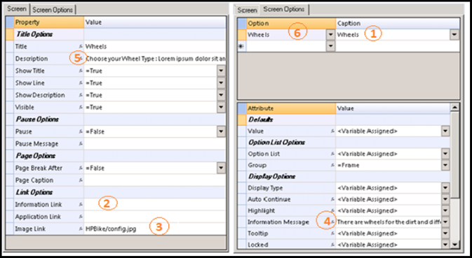Open the Screen Options tab in left panel
This screenshot has height=258, width=472.
point(53,10)
